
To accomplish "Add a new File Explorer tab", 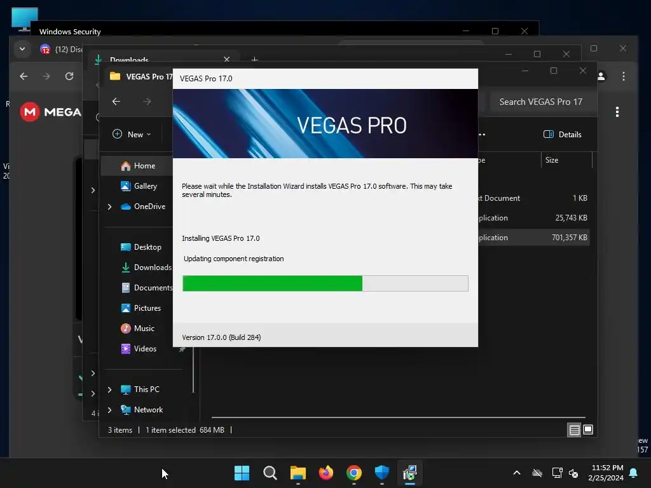I will 254,60.
